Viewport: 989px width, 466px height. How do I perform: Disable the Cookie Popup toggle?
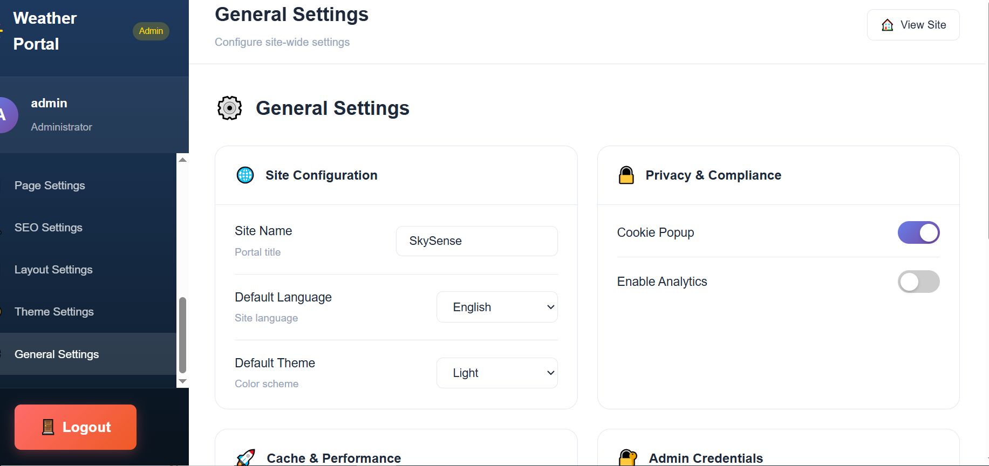click(x=918, y=232)
